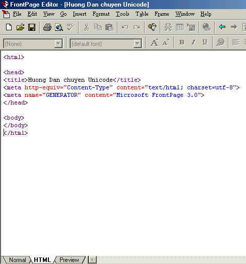
Task: Switch to the Preview tab
Action: click(x=69, y=260)
